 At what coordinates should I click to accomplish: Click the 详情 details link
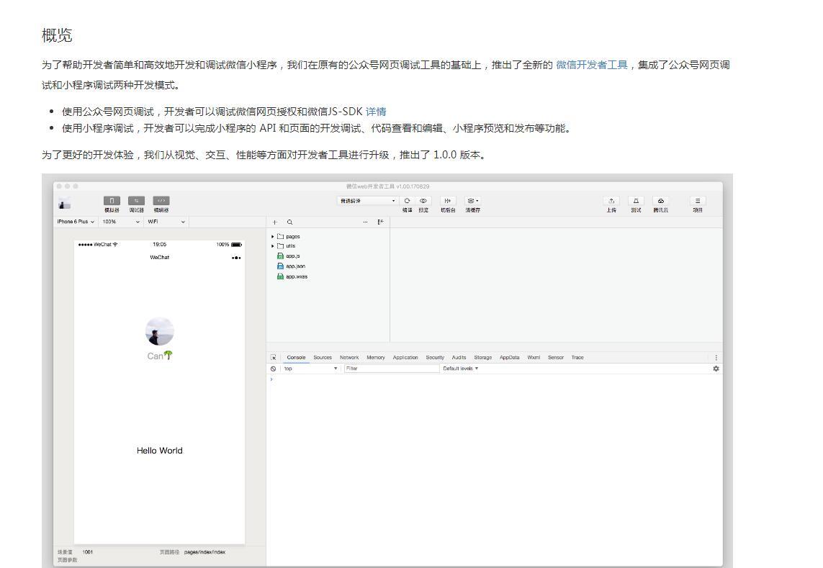[377, 112]
